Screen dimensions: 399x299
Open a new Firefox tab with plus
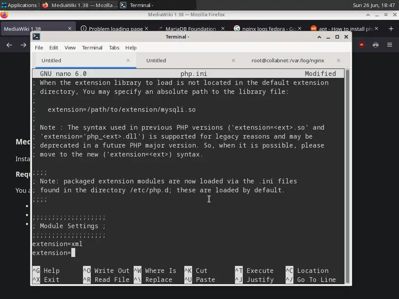(391, 28)
